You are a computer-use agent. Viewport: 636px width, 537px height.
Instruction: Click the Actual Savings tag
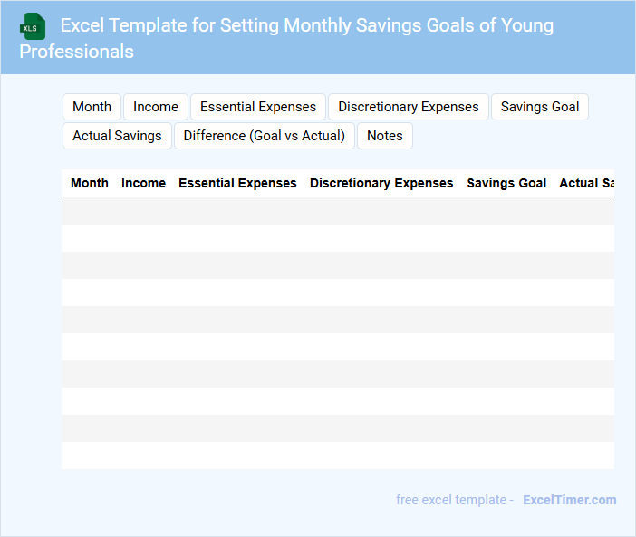(x=117, y=136)
